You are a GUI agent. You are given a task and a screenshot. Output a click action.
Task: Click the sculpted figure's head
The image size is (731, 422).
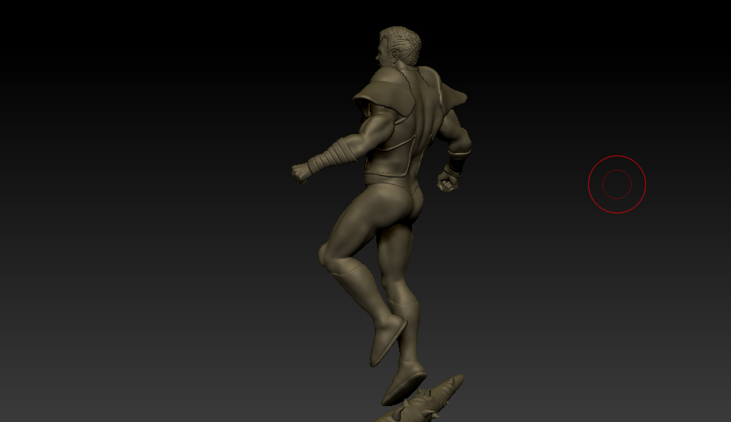tap(399, 47)
